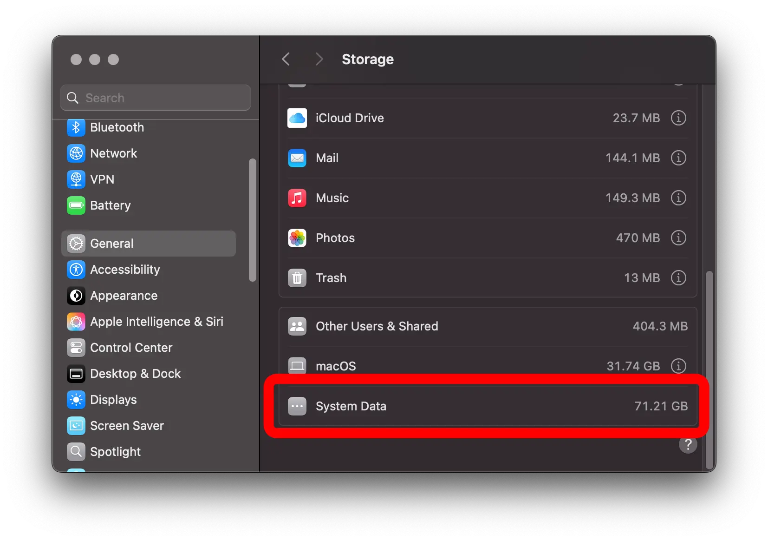
Task: Select Network in the sidebar
Action: (x=149, y=153)
